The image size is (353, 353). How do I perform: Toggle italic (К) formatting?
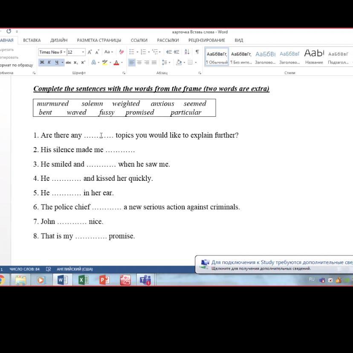(49, 62)
